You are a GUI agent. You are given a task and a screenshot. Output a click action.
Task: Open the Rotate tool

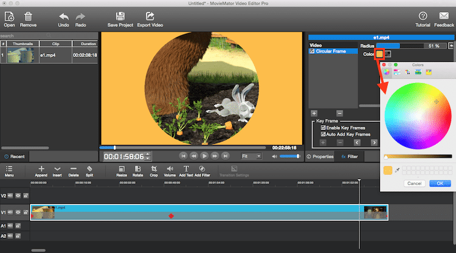pos(137,171)
